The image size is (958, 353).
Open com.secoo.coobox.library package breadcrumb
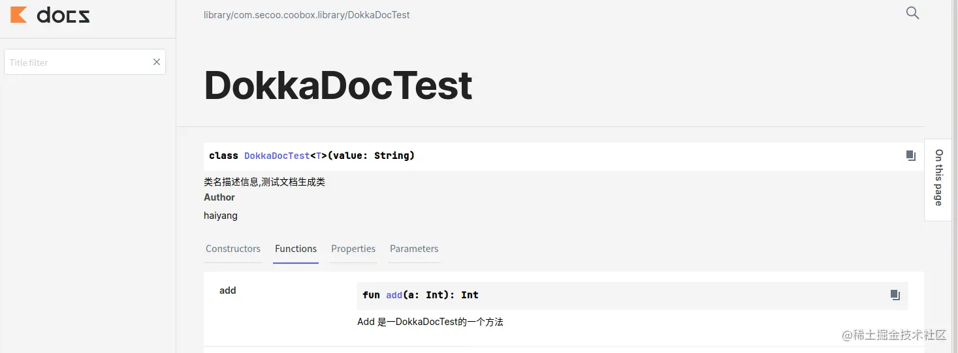click(x=290, y=14)
